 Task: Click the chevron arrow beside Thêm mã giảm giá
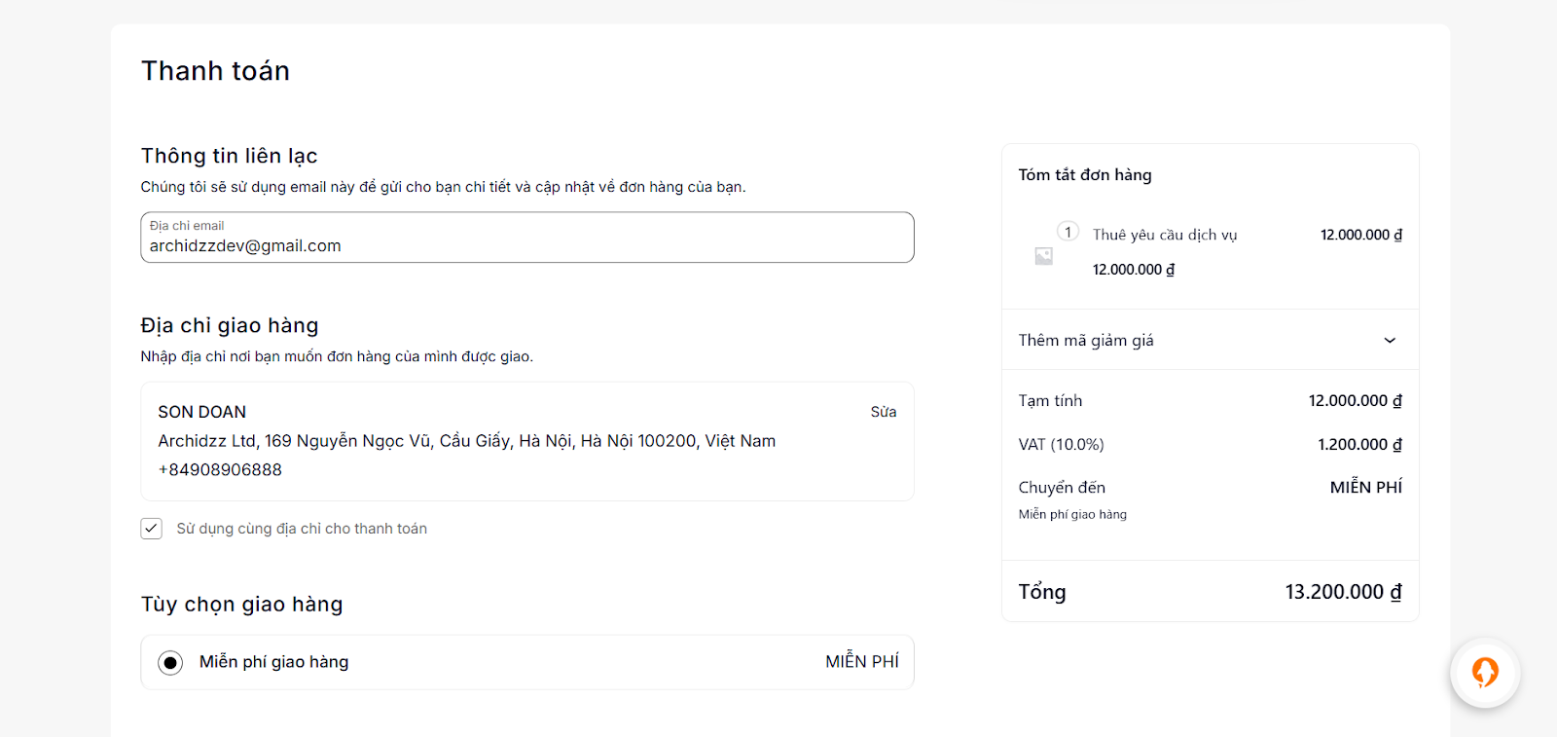[x=1390, y=341]
